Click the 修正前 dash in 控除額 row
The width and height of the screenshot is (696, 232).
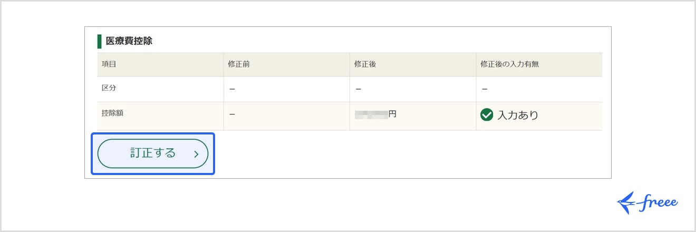(232, 114)
